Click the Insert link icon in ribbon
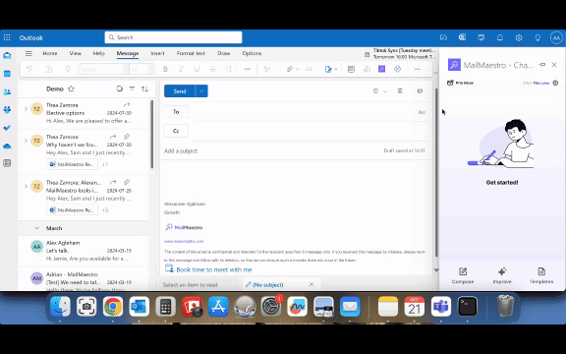This screenshot has height=354, width=566. pos(309,69)
